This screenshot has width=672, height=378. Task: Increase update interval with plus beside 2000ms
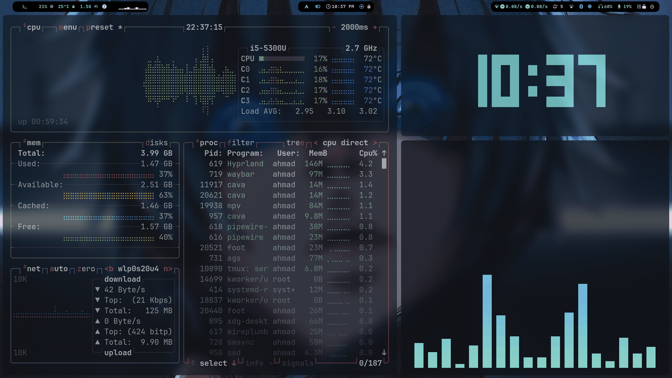point(375,27)
